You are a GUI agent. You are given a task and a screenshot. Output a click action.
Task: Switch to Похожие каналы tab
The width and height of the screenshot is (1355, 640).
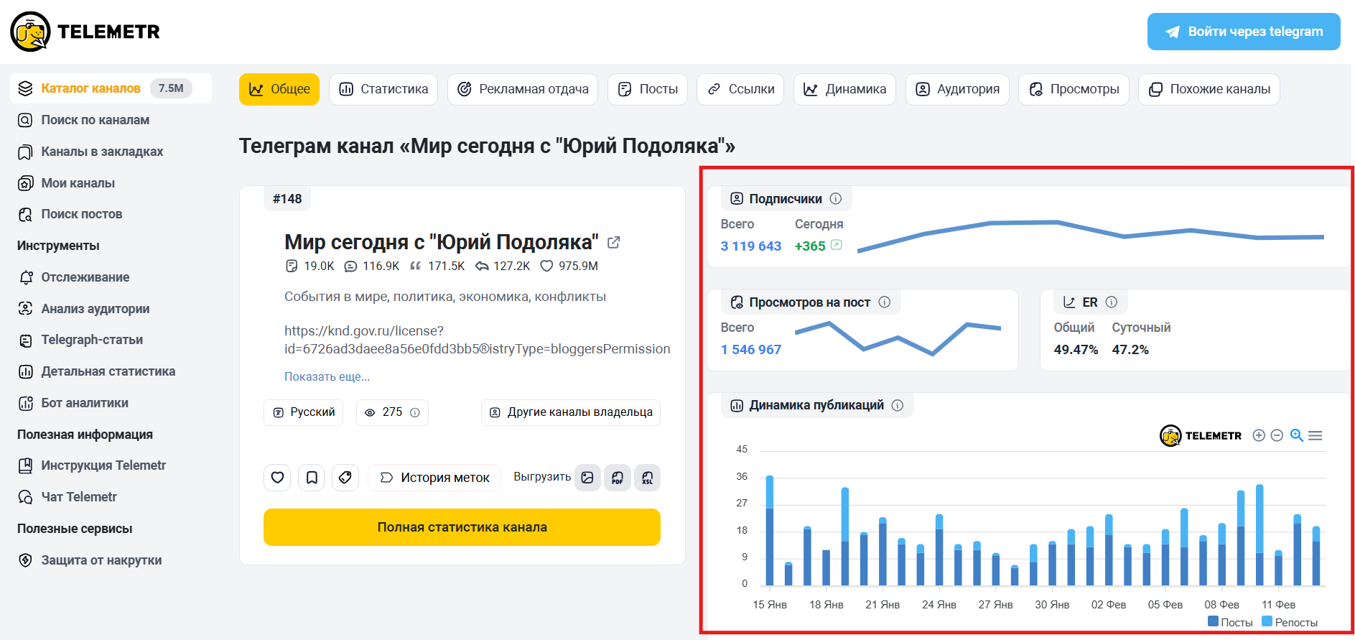[1209, 89]
